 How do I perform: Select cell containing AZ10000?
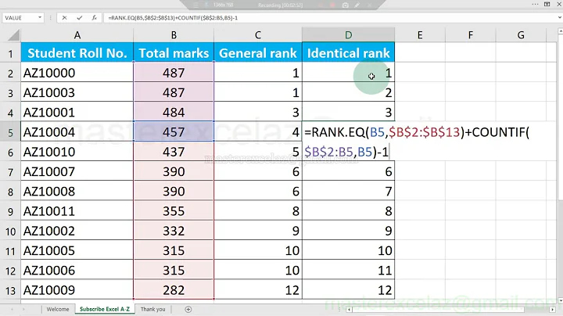[x=77, y=73]
